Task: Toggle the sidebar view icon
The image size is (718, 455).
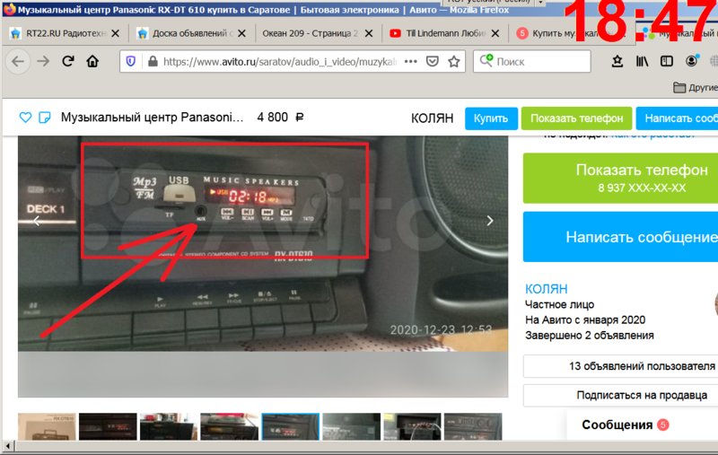Action: click(x=667, y=61)
